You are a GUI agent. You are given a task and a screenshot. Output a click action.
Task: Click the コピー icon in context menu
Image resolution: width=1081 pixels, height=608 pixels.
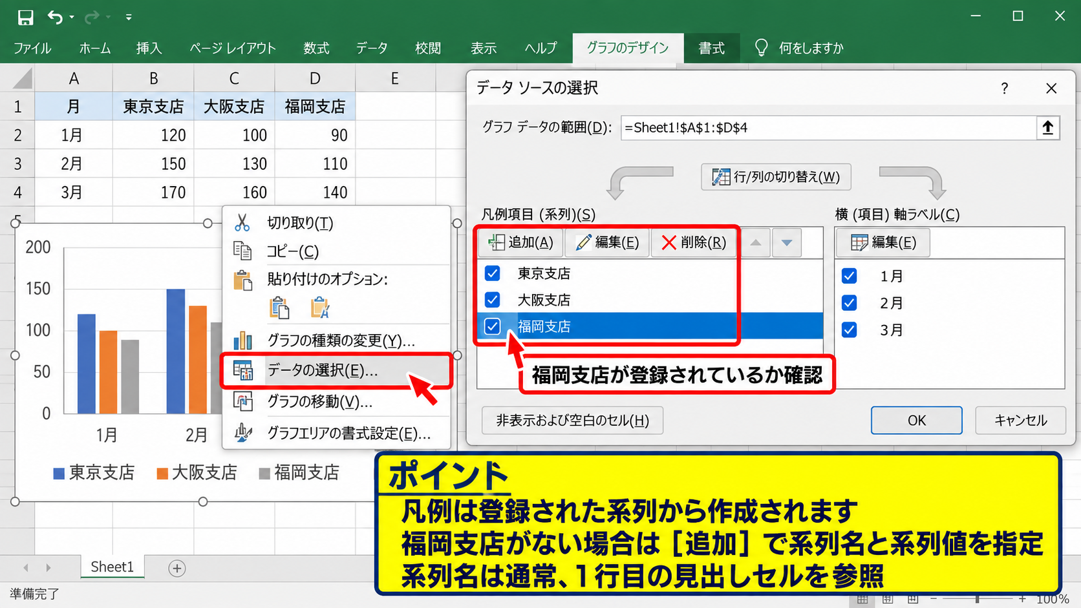242,251
